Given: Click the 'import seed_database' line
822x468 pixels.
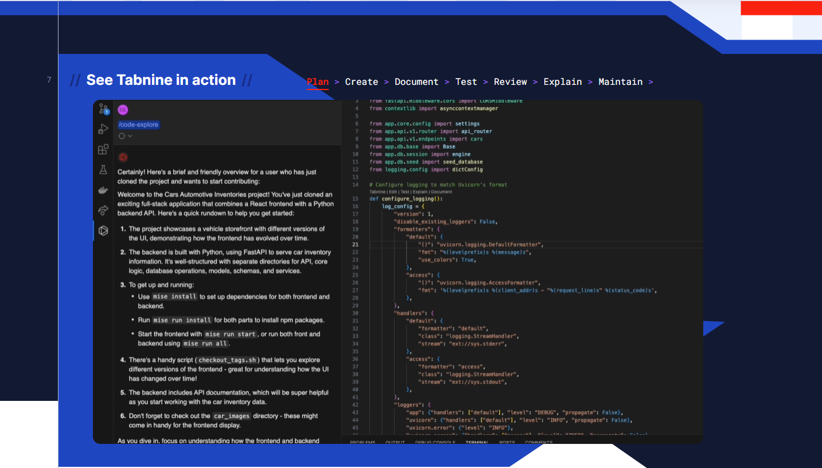Looking at the screenshot, I should pyautogui.click(x=426, y=162).
